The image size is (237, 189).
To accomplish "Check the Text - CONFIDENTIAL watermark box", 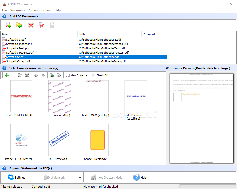I will [7, 96].
